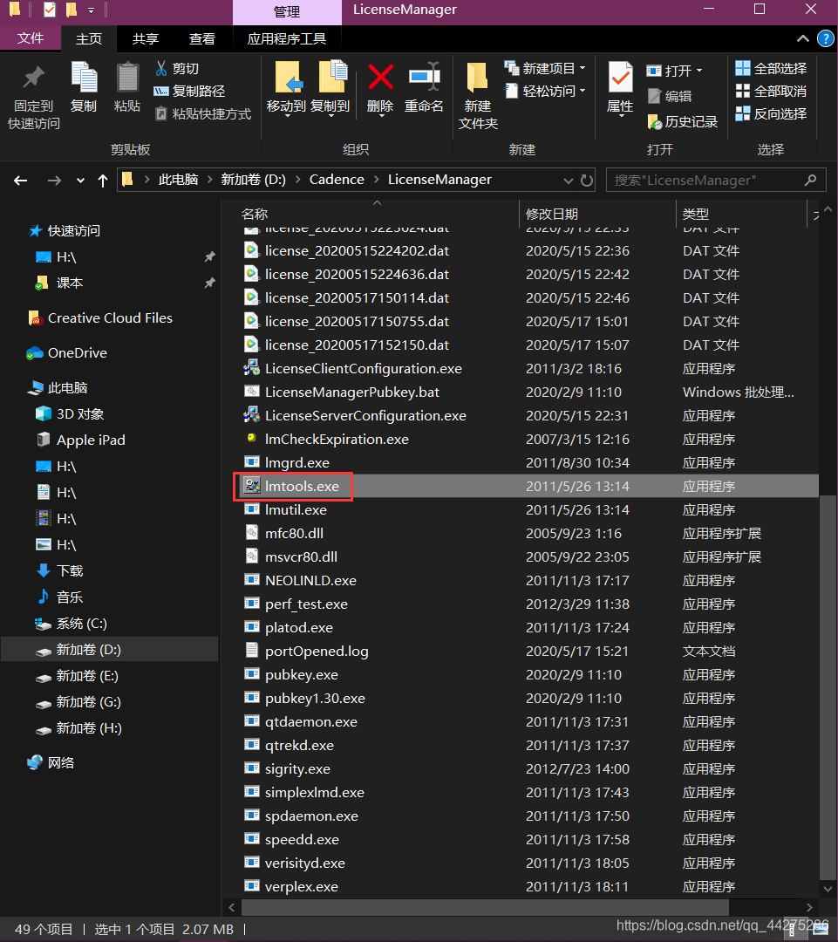The height and width of the screenshot is (942, 838).
Task: Click Invert Selection (反向选择)
Action: pyautogui.click(x=772, y=113)
